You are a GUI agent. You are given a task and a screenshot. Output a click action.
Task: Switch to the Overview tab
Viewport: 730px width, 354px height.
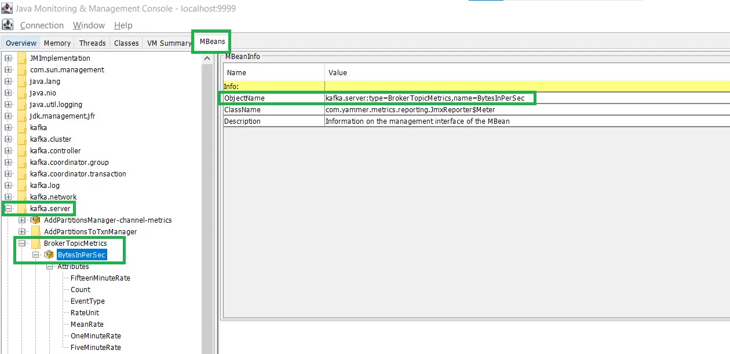(21, 43)
